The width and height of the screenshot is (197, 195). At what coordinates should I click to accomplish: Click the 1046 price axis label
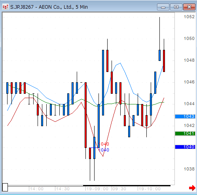(189, 82)
